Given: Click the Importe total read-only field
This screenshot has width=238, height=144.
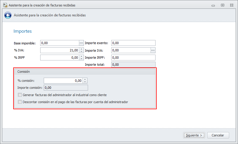Looking at the screenshot, I should (x=133, y=65).
